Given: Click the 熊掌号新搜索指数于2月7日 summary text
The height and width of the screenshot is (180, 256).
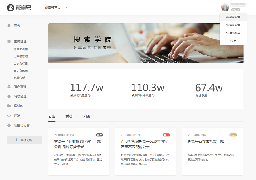Looking at the screenshot, I should (212, 157).
